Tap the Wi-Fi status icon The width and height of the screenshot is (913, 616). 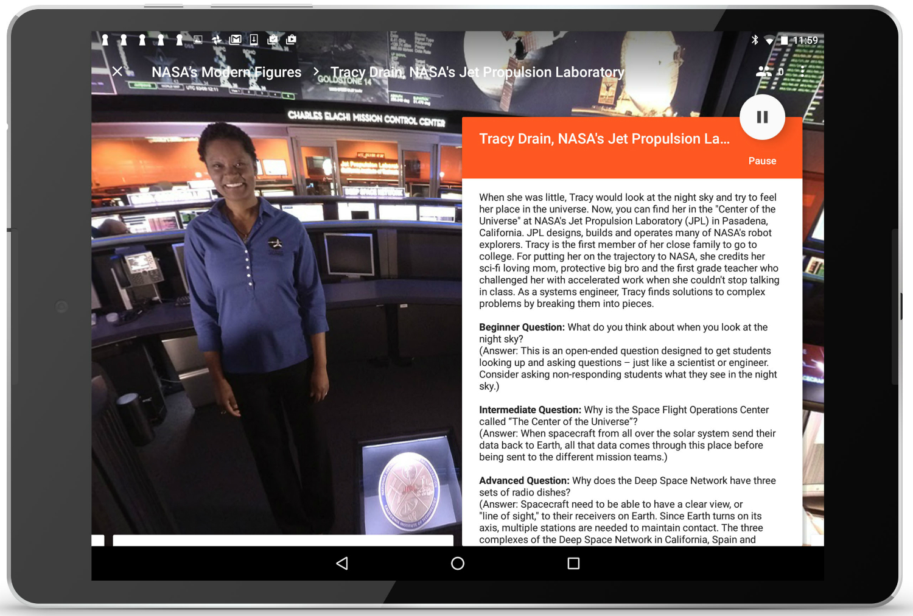(x=769, y=40)
